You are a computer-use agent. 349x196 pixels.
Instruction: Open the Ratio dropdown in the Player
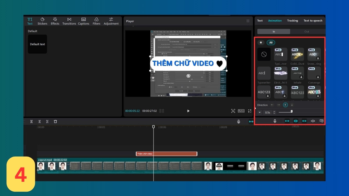point(241,111)
